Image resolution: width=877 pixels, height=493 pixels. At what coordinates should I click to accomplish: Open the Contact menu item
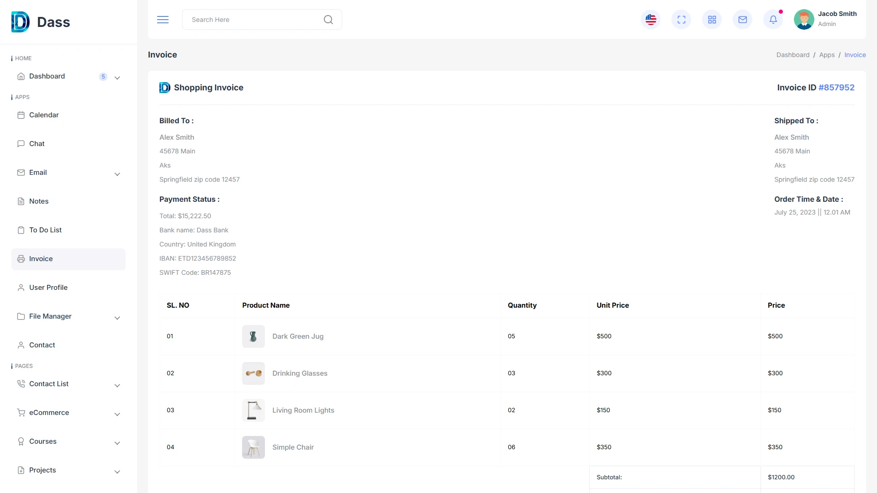(x=69, y=345)
